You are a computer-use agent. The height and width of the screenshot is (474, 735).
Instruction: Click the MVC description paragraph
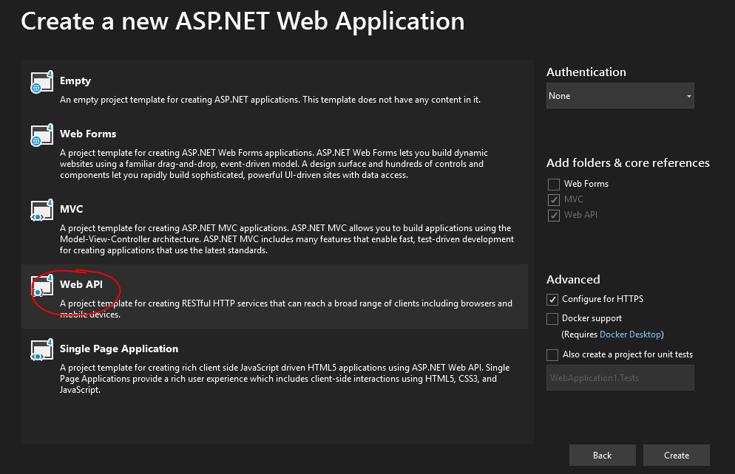pos(287,239)
